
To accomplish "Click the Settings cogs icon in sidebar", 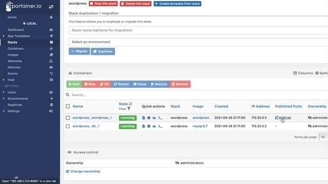I will click(x=51, y=111).
